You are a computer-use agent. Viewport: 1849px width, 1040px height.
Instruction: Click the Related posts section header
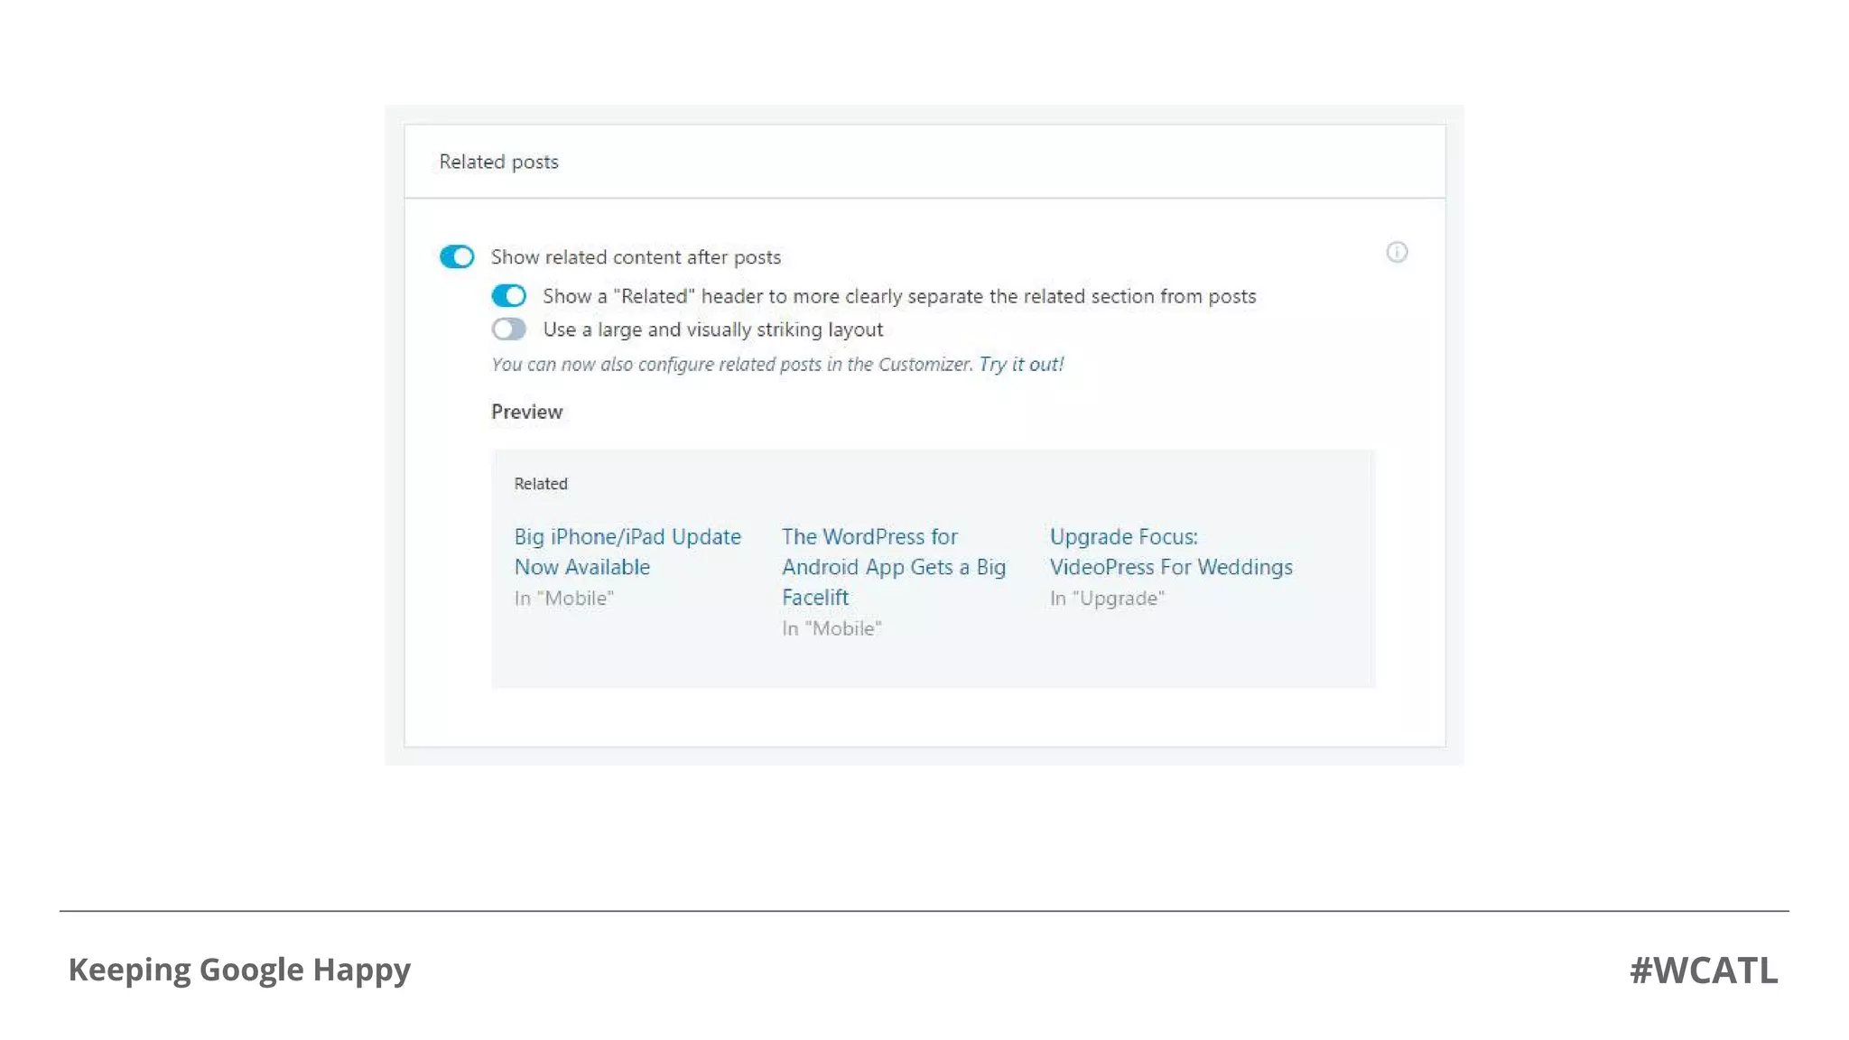click(498, 162)
